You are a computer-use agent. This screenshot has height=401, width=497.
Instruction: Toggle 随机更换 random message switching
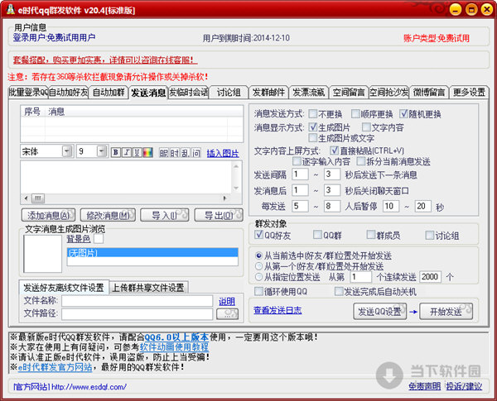pos(403,113)
